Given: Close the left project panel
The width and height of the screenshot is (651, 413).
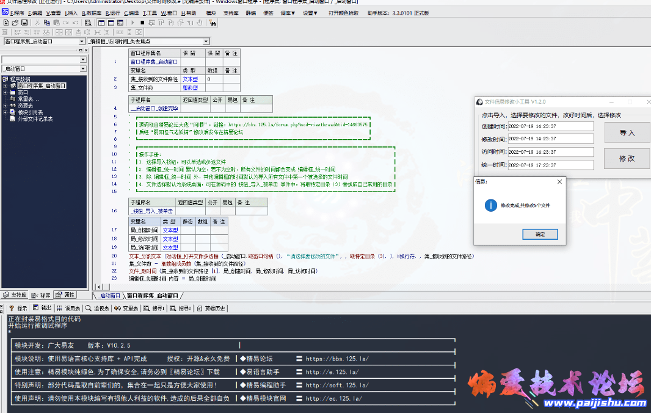Looking at the screenshot, I should [86, 50].
